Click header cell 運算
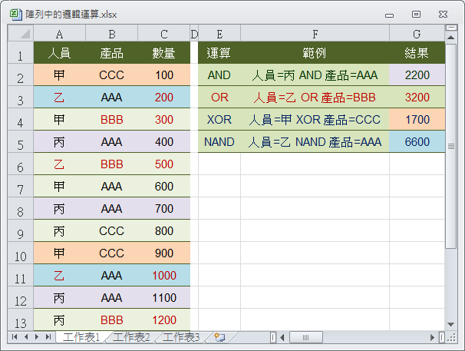 [219, 53]
